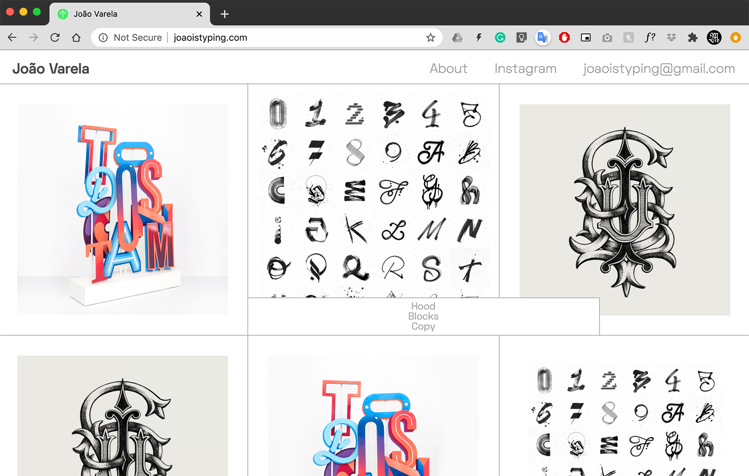Click the João Varela site title
This screenshot has width=749, height=476.
[x=51, y=69]
